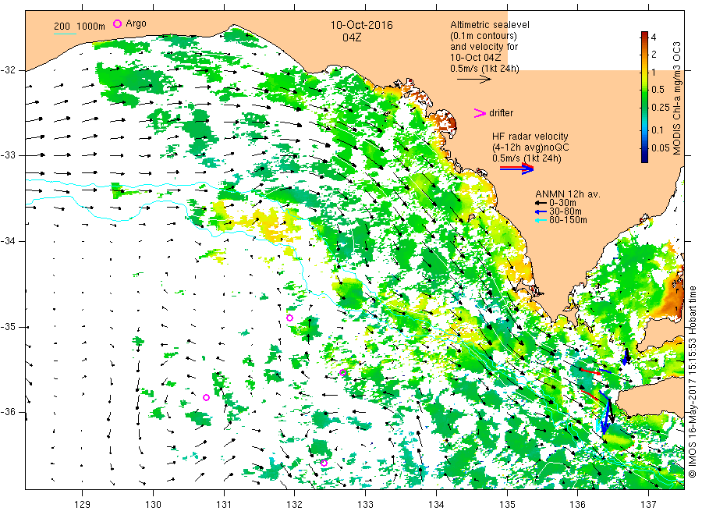Click the latitude axis label '-34'
The image size is (702, 515).
click(x=8, y=241)
